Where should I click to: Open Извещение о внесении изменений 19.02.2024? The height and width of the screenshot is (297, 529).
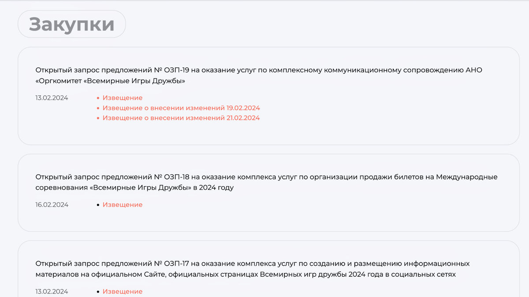[x=181, y=107]
